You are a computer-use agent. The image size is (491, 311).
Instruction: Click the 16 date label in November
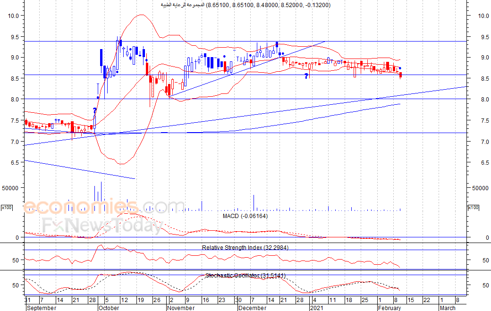(205, 300)
